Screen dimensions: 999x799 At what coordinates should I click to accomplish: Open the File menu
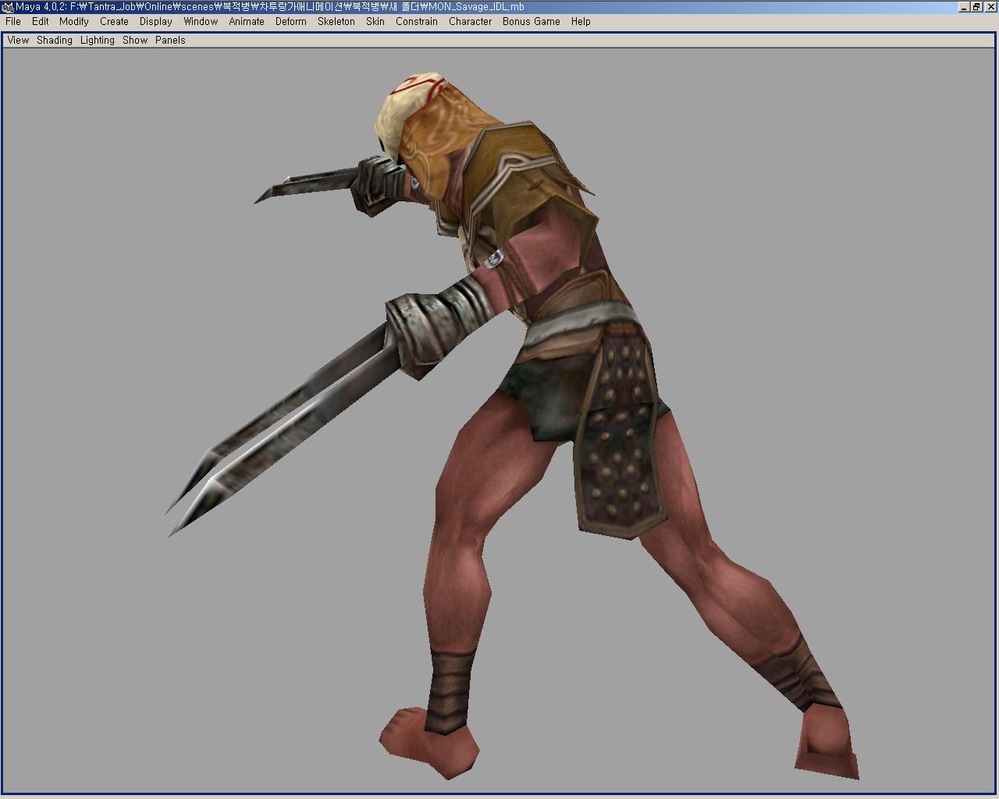[13, 22]
